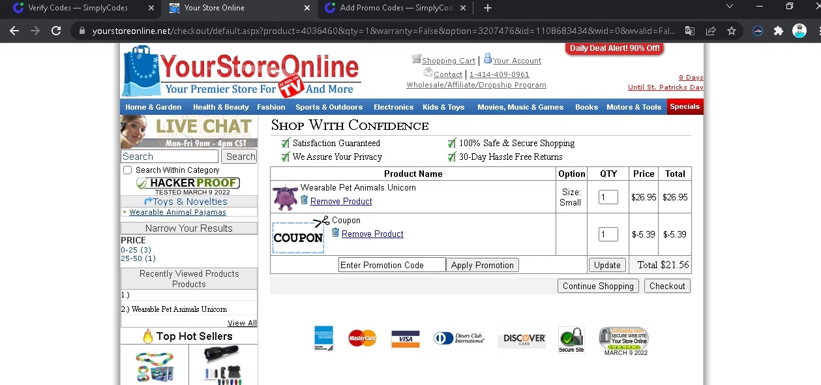Open the browser extensions puzzle icon
Screen dimensions: 821x385
pyautogui.click(x=778, y=31)
